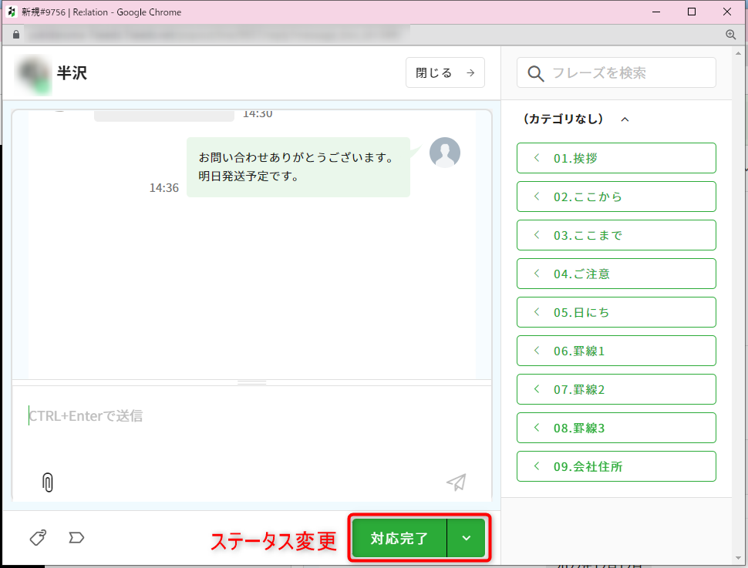Click the padlock site info icon
Image resolution: width=748 pixels, height=568 pixels.
point(15,35)
